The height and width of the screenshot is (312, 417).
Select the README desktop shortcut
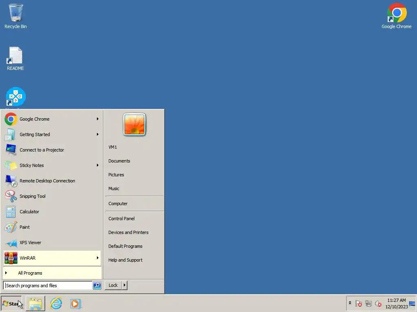tap(15, 58)
